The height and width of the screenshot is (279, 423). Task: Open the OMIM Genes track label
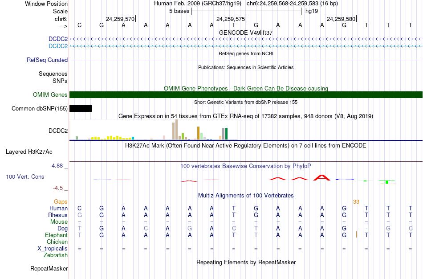(50, 94)
